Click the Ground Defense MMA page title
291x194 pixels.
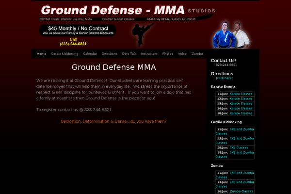[x=114, y=67]
